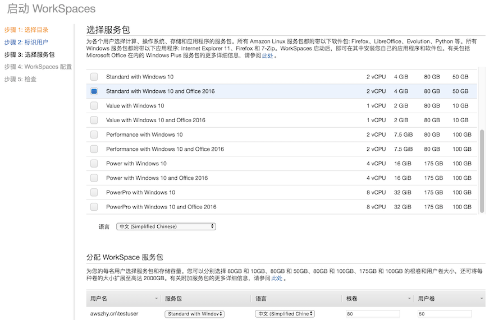Click the 根卷 size field showing 80
The width and height of the screenshot is (494, 320).
373,314
